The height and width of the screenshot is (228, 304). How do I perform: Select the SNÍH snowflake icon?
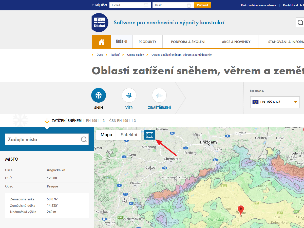[99, 95]
